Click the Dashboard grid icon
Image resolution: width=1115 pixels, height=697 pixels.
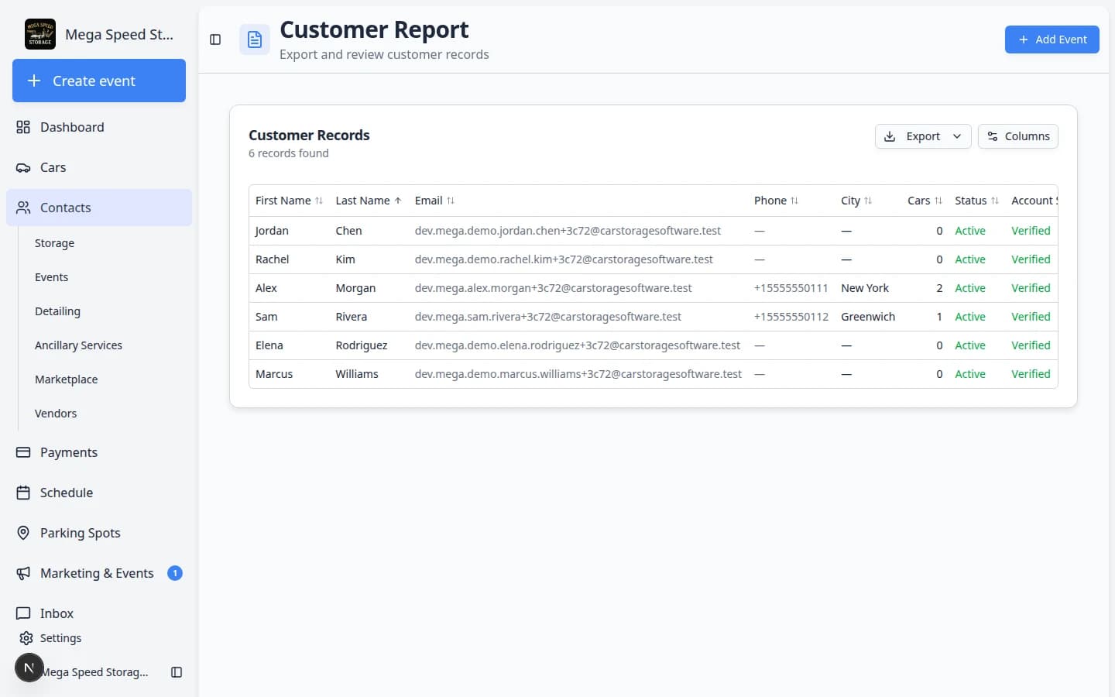click(23, 127)
